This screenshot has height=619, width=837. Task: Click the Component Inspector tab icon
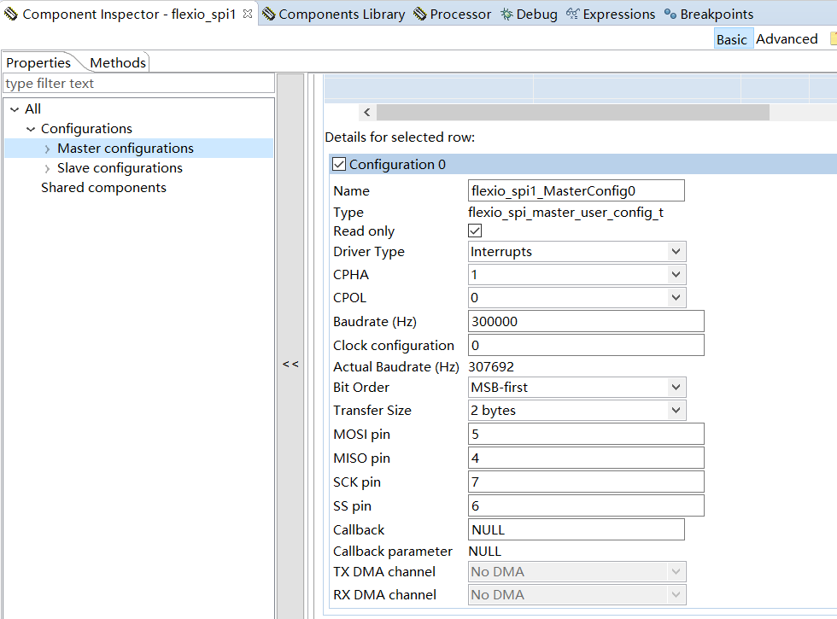(x=11, y=15)
